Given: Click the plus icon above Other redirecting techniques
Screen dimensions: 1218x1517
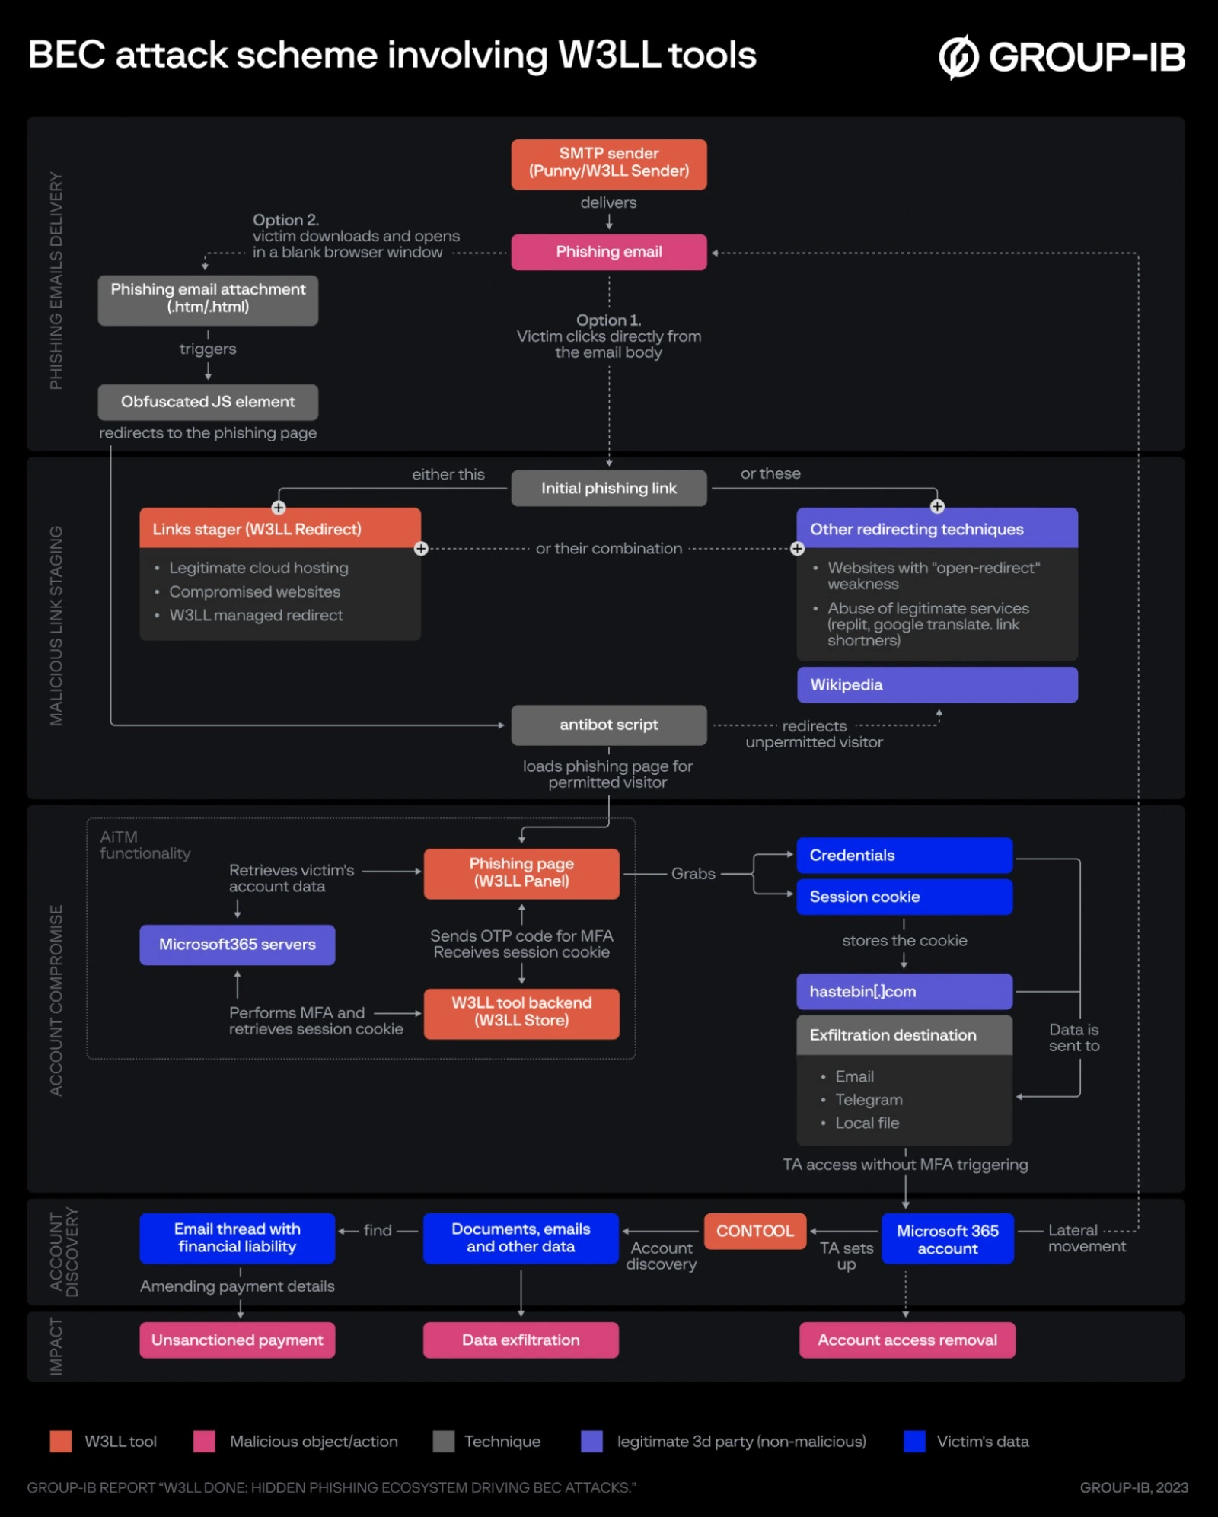Looking at the screenshot, I should pyautogui.click(x=937, y=507).
